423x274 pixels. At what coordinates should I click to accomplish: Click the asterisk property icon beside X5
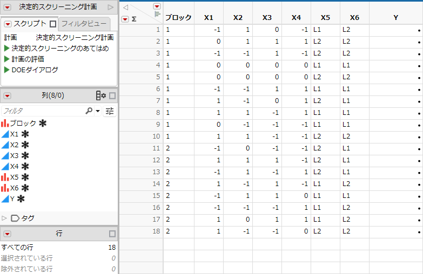pos(25,177)
